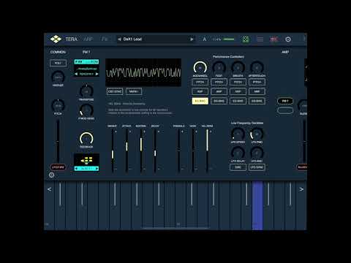Image resolution: width=351 pixels, height=263 pixels.
Task: Go to next preset with right arrow
Action: pyautogui.click(x=192, y=39)
